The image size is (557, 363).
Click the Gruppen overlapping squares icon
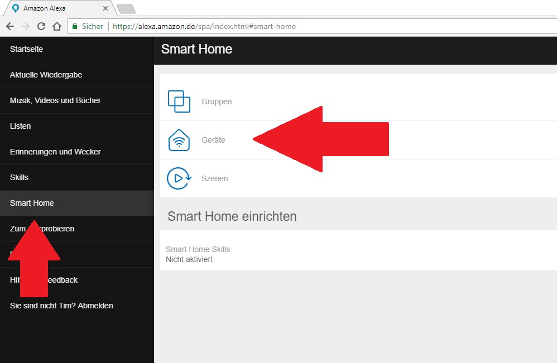click(x=179, y=101)
